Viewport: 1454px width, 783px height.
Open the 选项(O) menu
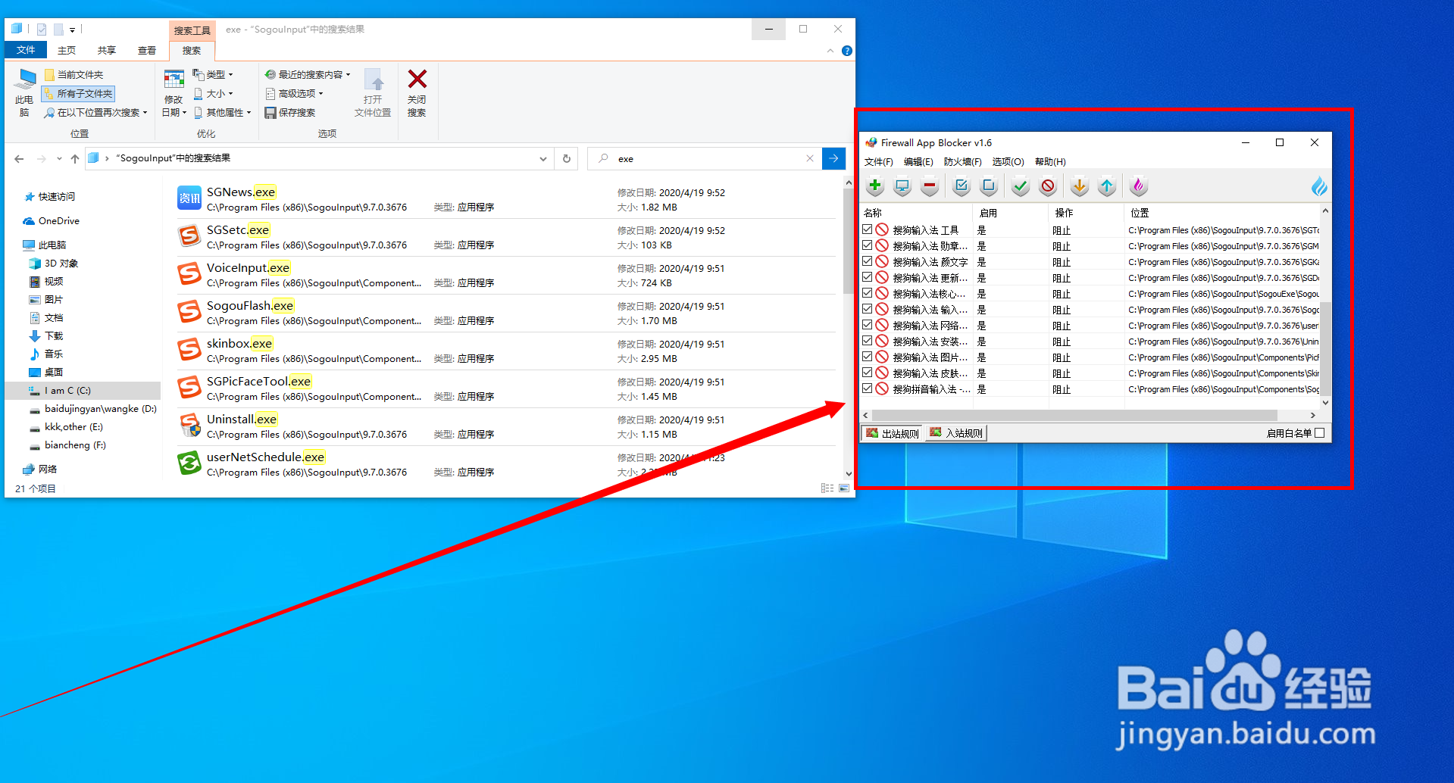coord(1008,162)
